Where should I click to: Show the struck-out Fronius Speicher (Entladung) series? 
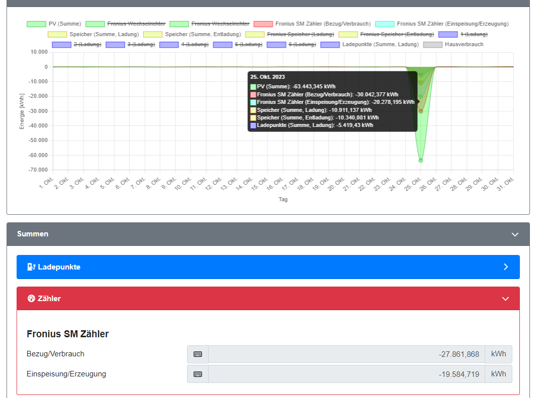pyautogui.click(x=387, y=35)
